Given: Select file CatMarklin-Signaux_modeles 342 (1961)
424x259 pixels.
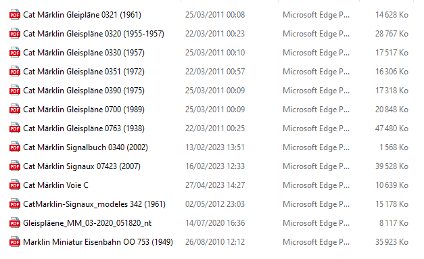Looking at the screenshot, I should tap(94, 204).
